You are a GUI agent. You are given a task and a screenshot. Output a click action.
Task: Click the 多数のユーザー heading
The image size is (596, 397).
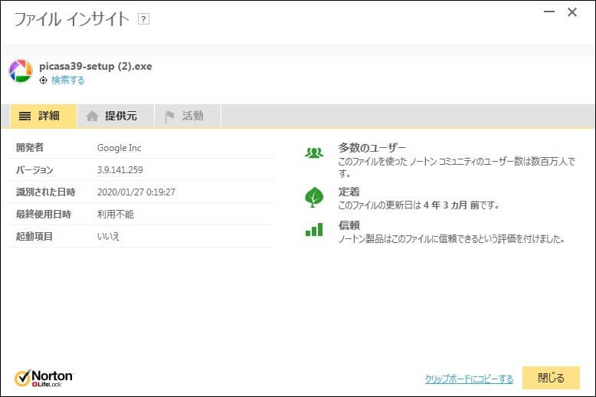[372, 148]
